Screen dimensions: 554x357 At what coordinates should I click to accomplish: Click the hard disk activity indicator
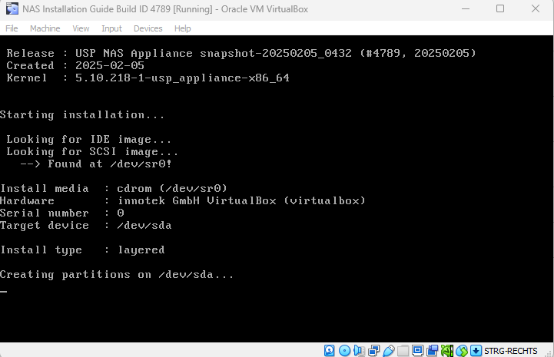330,351
